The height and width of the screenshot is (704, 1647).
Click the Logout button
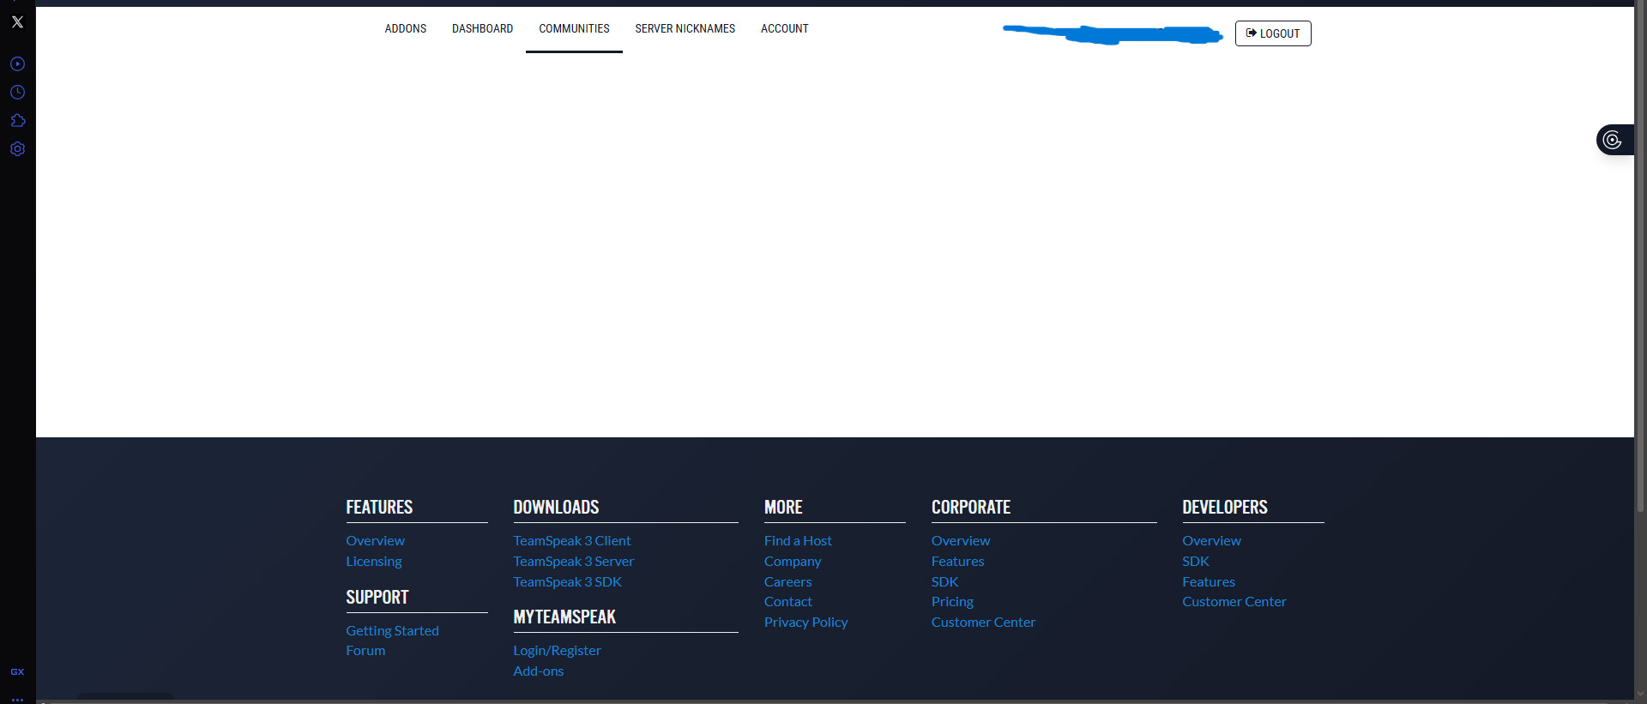click(1272, 33)
